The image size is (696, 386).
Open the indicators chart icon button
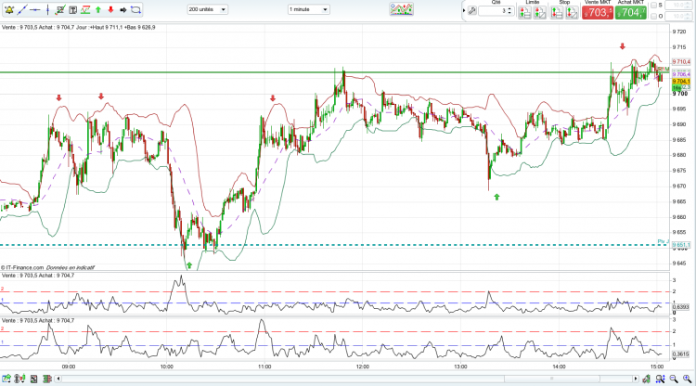click(x=401, y=9)
